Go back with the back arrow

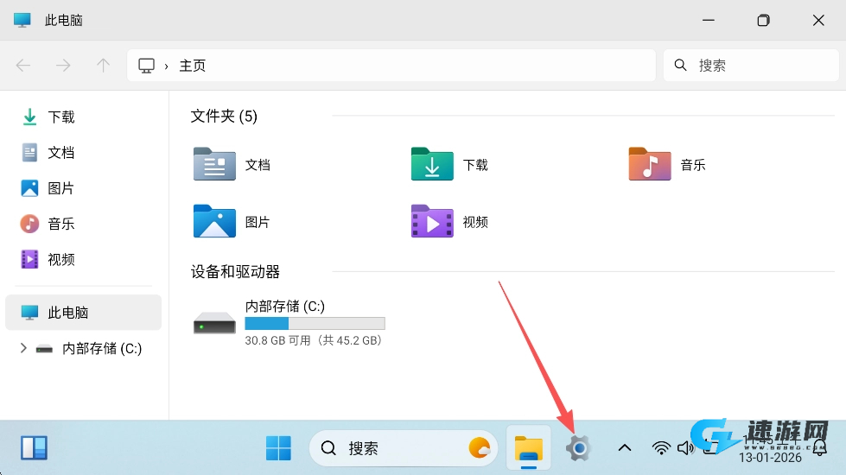pos(23,66)
